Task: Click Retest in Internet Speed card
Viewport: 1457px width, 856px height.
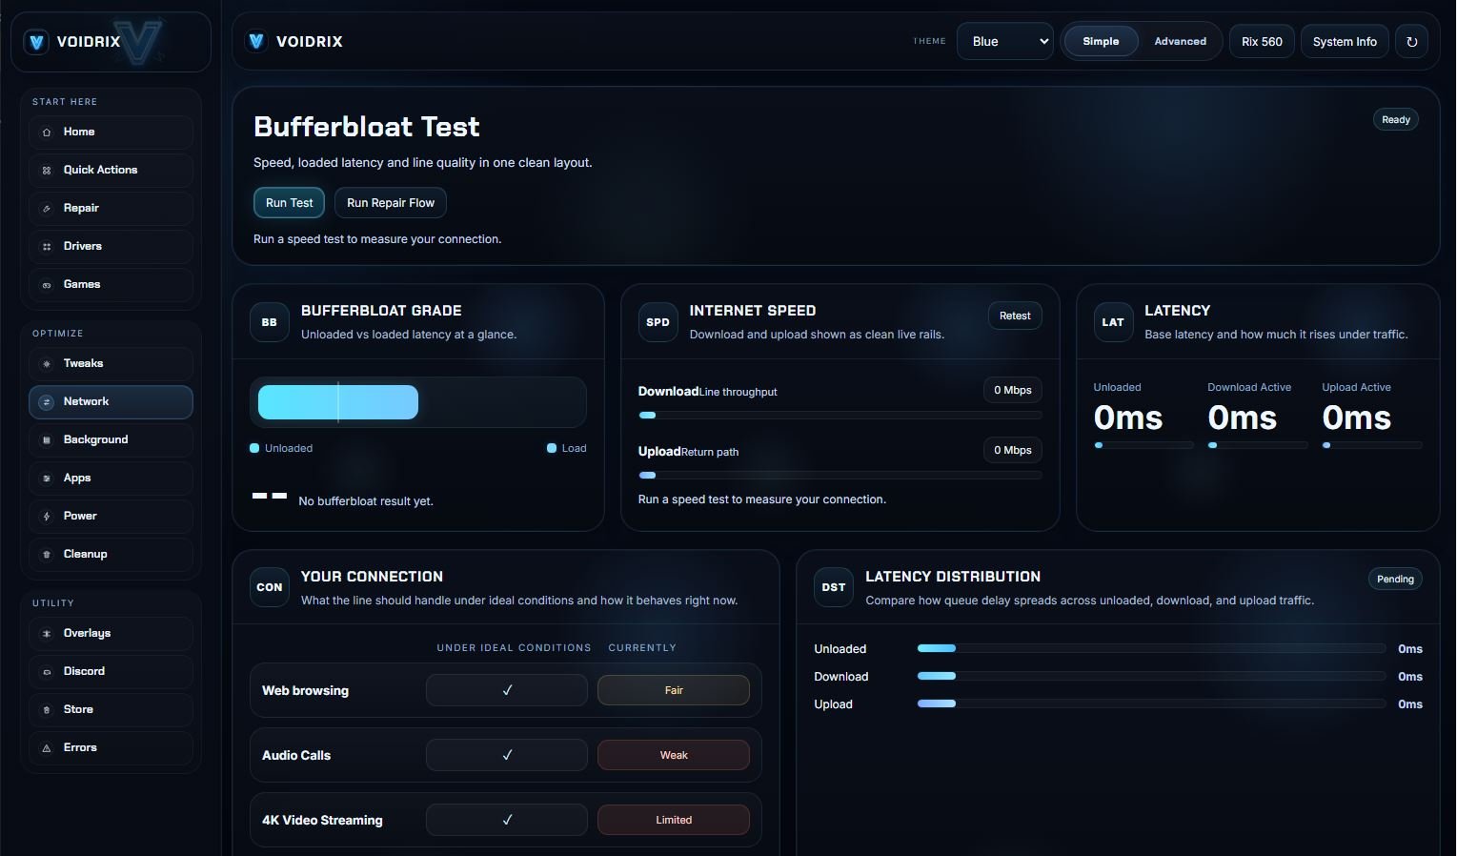Action: 1015,316
